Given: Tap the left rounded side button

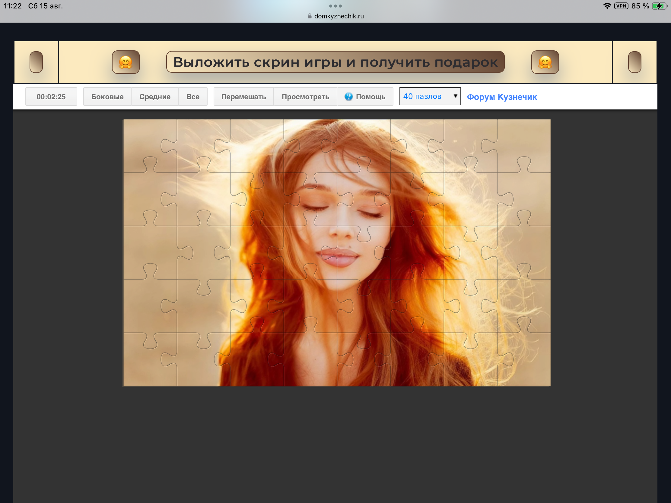Looking at the screenshot, I should (x=36, y=62).
